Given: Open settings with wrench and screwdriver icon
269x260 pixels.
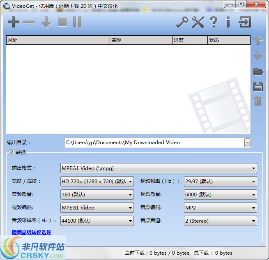Looking at the screenshot, I should click(x=198, y=22).
